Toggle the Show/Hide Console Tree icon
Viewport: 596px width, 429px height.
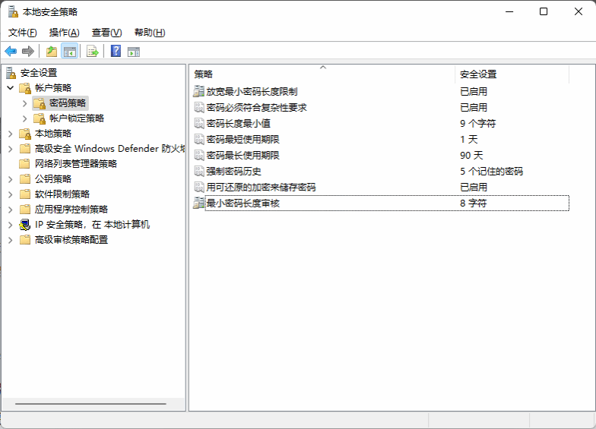[70, 52]
